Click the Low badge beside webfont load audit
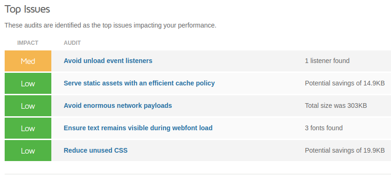Image resolution: width=391 pixels, height=176 pixels. click(28, 128)
